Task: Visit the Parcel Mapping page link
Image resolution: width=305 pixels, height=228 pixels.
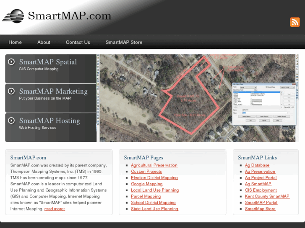Action: click(146, 196)
